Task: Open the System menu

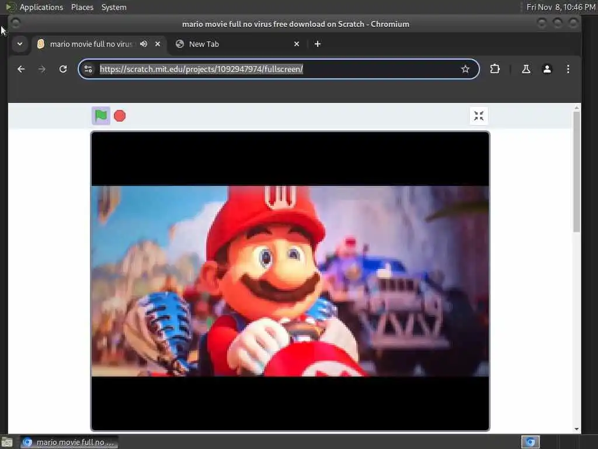Action: (114, 7)
